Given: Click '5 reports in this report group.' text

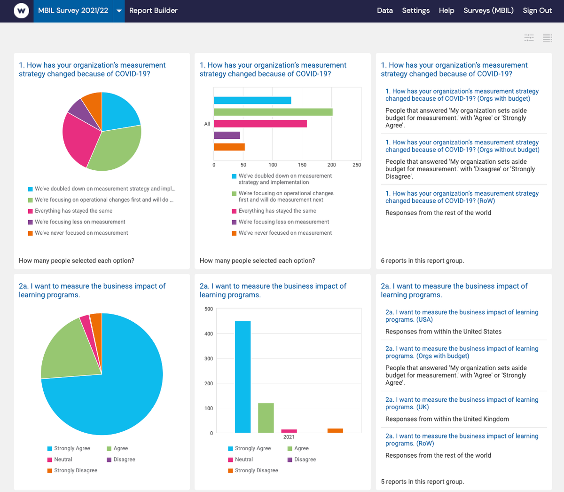Looking at the screenshot, I should (x=423, y=482).
